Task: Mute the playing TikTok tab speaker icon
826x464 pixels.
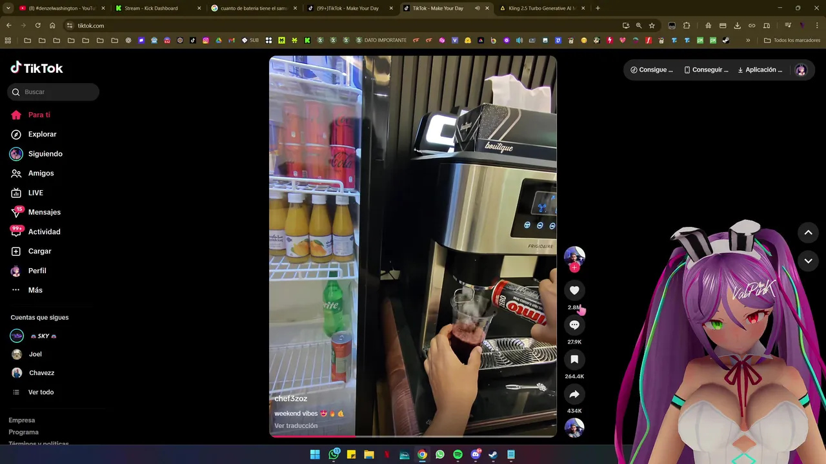Action: click(x=477, y=8)
